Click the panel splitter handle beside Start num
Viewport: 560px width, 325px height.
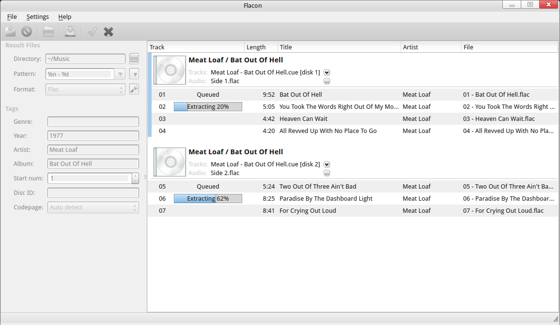pyautogui.click(x=145, y=177)
